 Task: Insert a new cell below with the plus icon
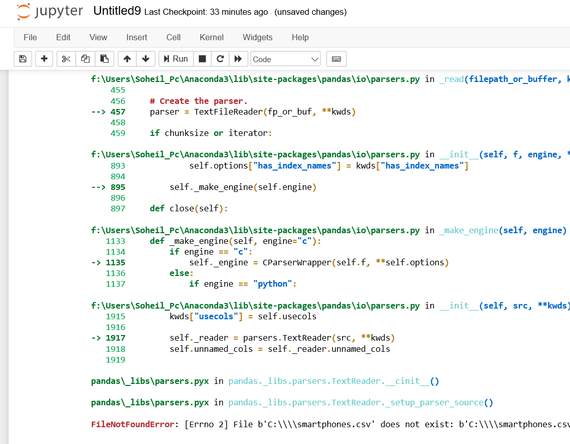[44, 59]
